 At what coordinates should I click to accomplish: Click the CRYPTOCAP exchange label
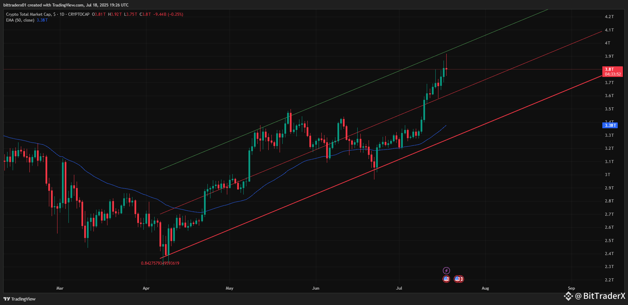79,14
